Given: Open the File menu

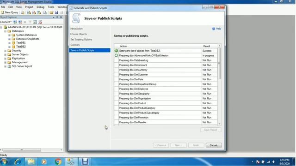Looking at the screenshot, I should coord(3,7).
